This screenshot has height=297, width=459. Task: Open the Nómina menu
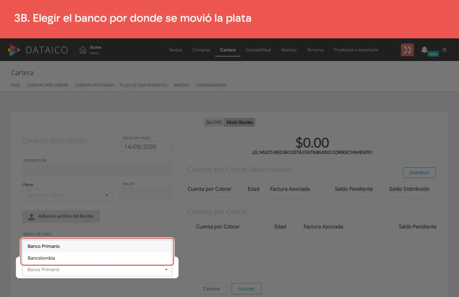(289, 50)
